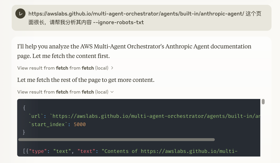Click the `start_index` key in request JSON
The width and height of the screenshot is (280, 163).
[48, 125]
